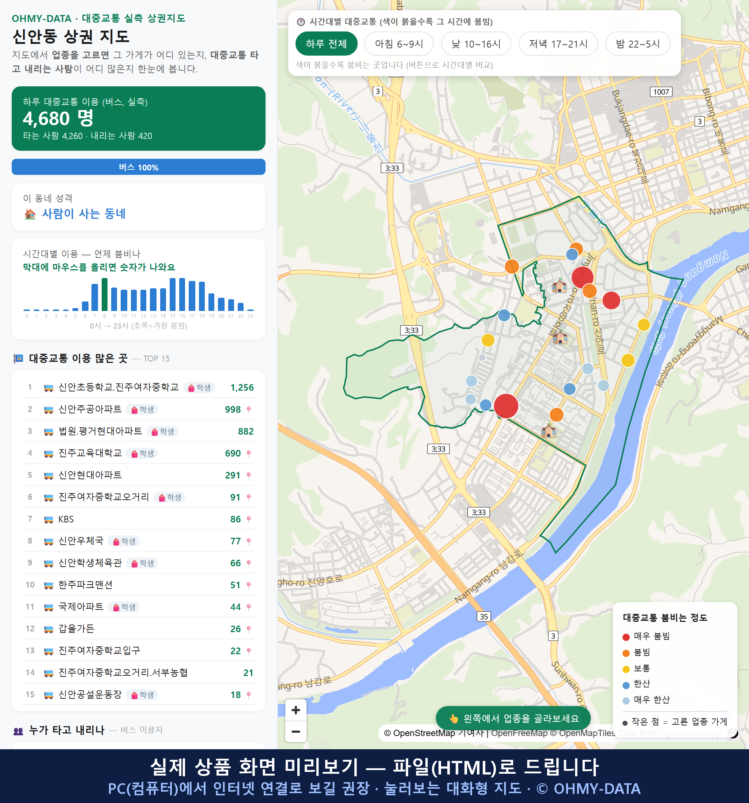Click the 한산 blue legend dot
Image resolution: width=749 pixels, height=803 pixels.
click(626, 685)
